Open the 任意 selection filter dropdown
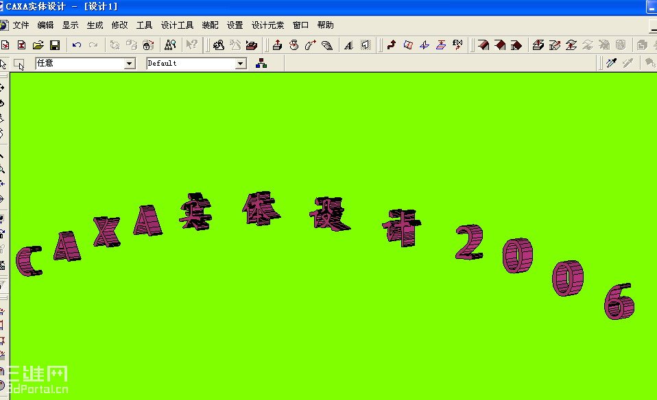The image size is (657, 400). [130, 64]
